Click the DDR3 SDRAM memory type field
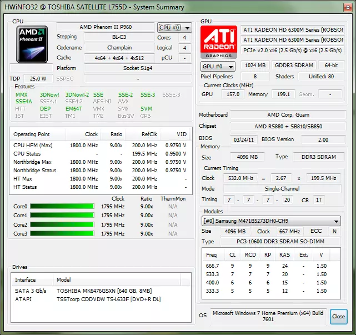The width and height of the screenshot is (356, 335). (319, 157)
